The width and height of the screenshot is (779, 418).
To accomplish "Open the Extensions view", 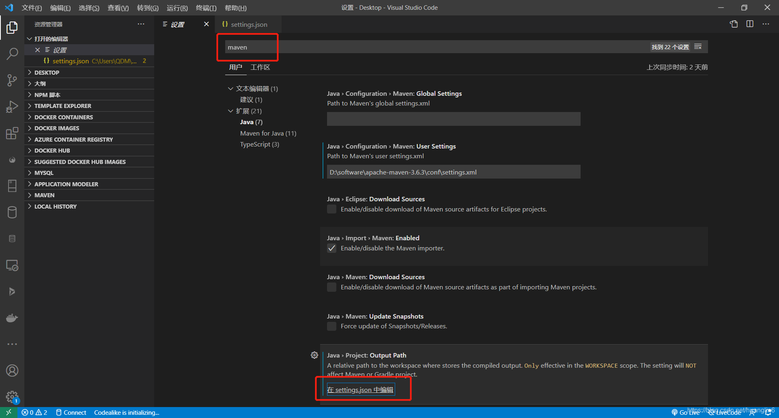I will pyautogui.click(x=12, y=133).
